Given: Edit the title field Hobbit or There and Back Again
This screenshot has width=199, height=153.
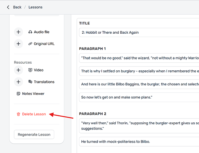Looking at the screenshot, I should click(139, 32).
